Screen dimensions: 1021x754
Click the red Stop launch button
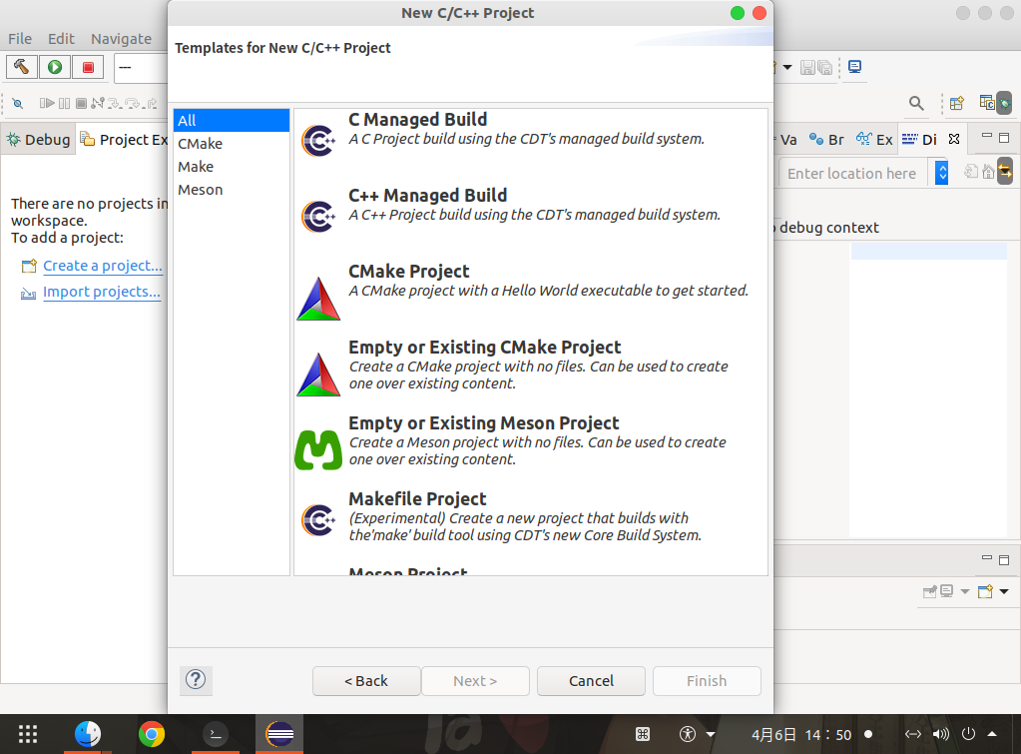pyautogui.click(x=88, y=67)
